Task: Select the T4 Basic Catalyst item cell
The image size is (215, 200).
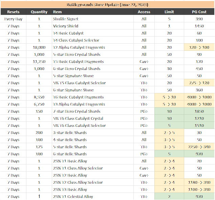Action: coord(93,33)
